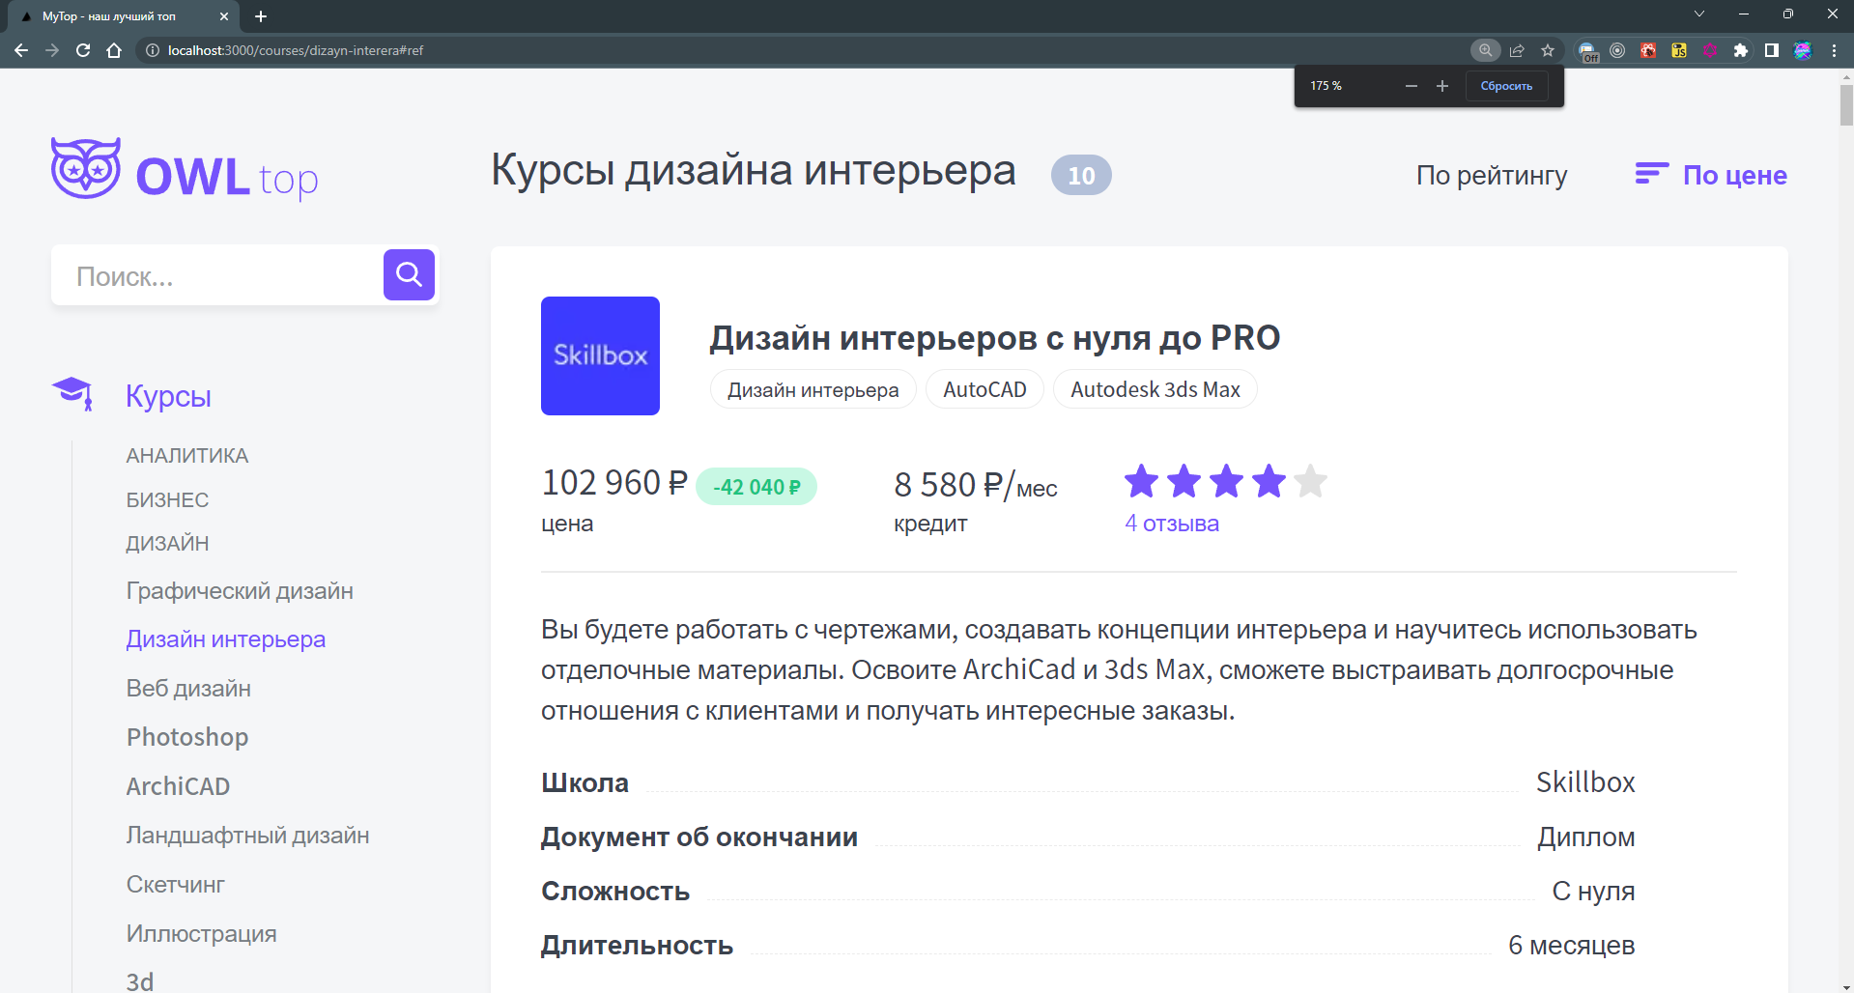Click the fifth grey rating star
The height and width of the screenshot is (993, 1854).
tap(1311, 481)
